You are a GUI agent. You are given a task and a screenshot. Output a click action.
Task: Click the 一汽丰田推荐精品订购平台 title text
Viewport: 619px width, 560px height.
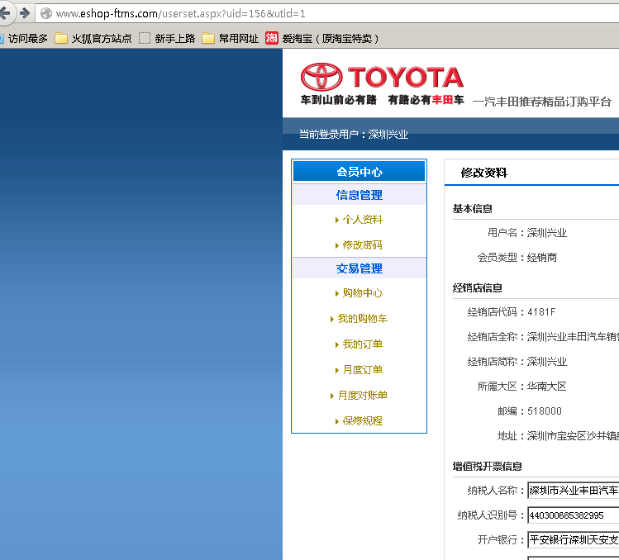[541, 102]
